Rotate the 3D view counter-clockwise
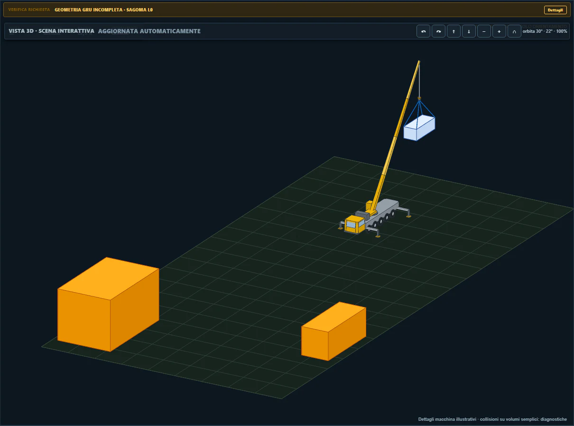The image size is (574, 426). tap(423, 31)
